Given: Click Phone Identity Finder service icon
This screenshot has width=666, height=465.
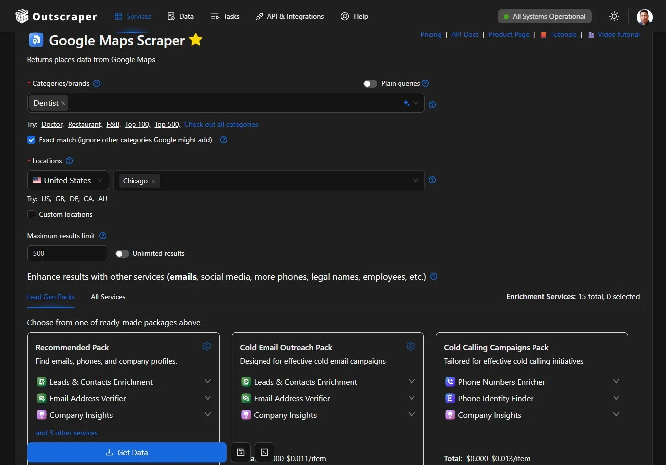Looking at the screenshot, I should (x=450, y=398).
